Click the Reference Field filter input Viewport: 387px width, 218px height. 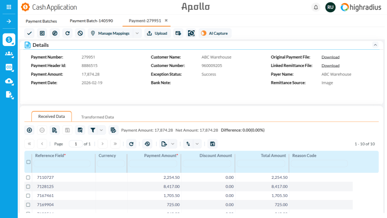point(62,163)
